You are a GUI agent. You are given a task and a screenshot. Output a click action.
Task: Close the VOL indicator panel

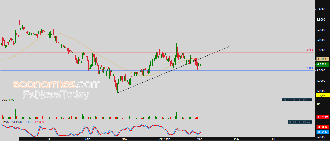[285, 100]
